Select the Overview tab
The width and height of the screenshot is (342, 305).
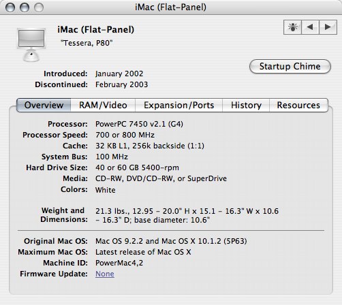[44, 105]
